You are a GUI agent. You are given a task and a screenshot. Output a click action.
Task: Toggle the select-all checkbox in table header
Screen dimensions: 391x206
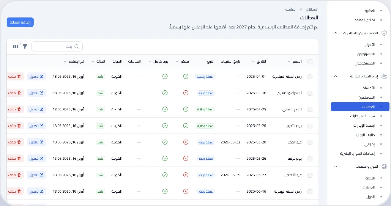point(310,61)
